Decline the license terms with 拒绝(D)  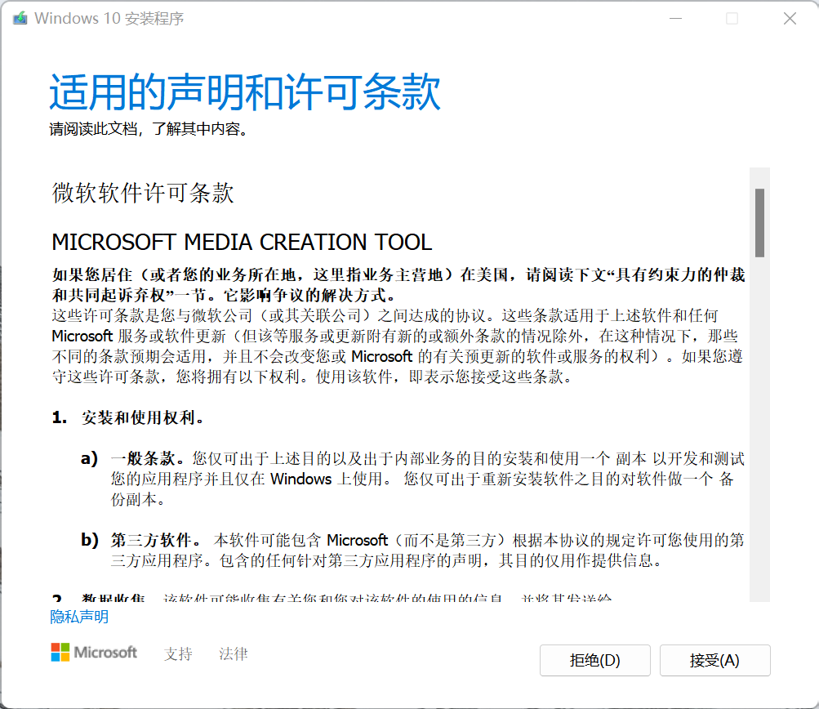pyautogui.click(x=594, y=660)
